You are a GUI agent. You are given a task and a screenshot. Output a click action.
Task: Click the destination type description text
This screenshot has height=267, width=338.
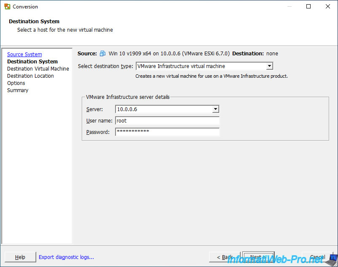point(212,76)
